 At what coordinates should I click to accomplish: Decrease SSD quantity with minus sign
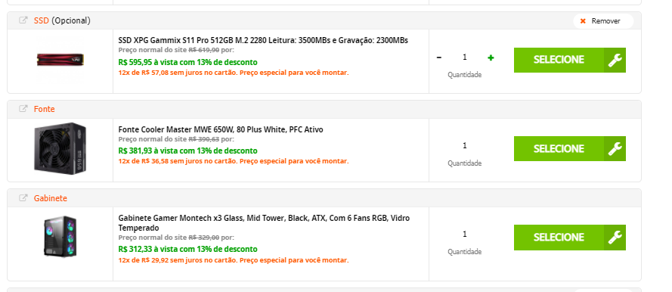click(439, 57)
